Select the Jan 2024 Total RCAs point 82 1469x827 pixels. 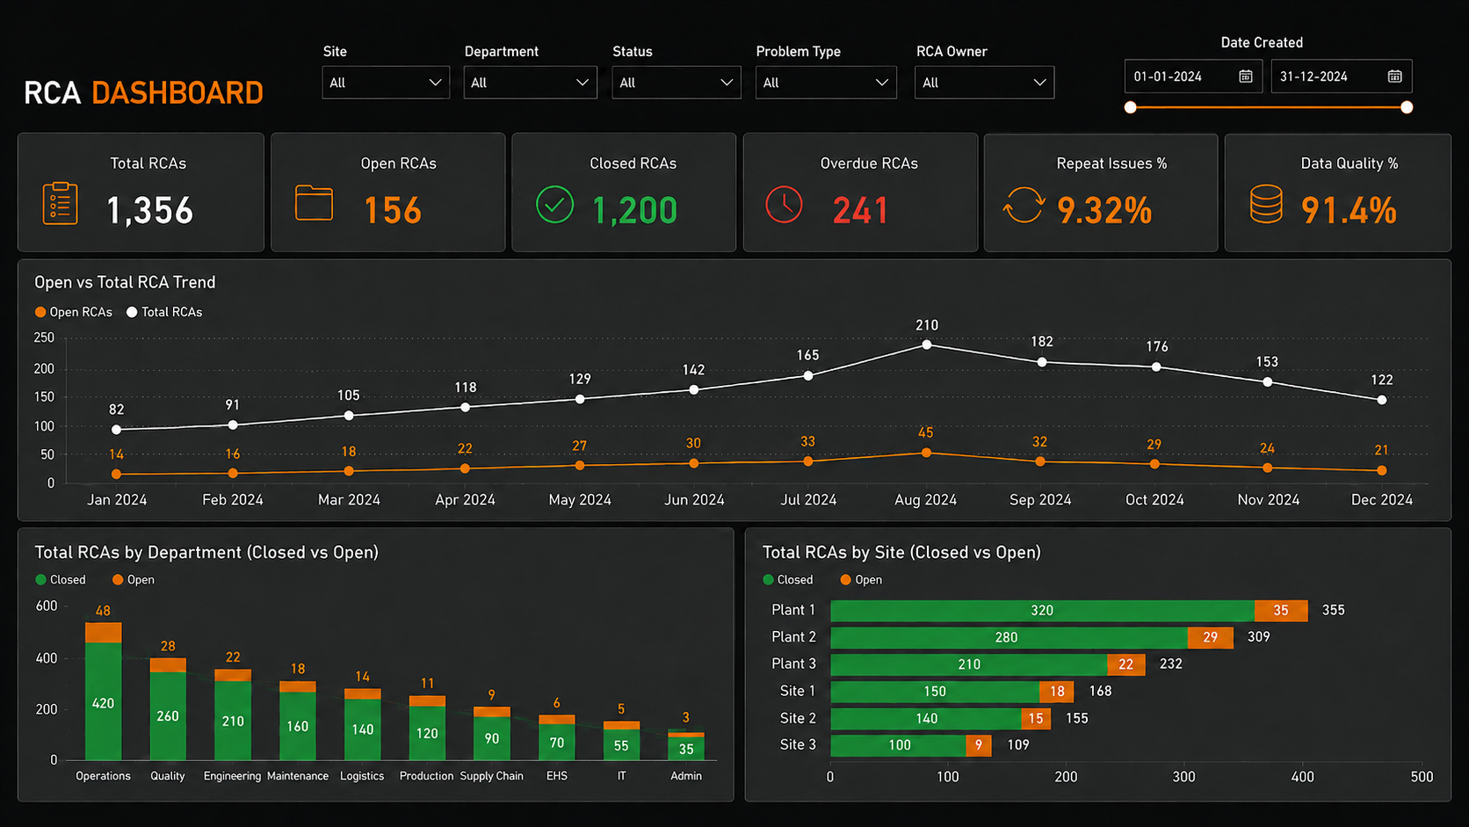pos(117,430)
